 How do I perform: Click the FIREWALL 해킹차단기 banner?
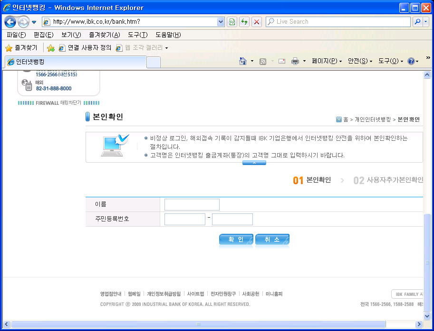click(x=58, y=103)
